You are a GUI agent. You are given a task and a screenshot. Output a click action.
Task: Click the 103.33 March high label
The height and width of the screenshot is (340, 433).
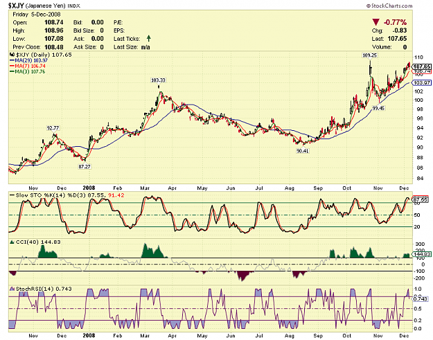158,80
